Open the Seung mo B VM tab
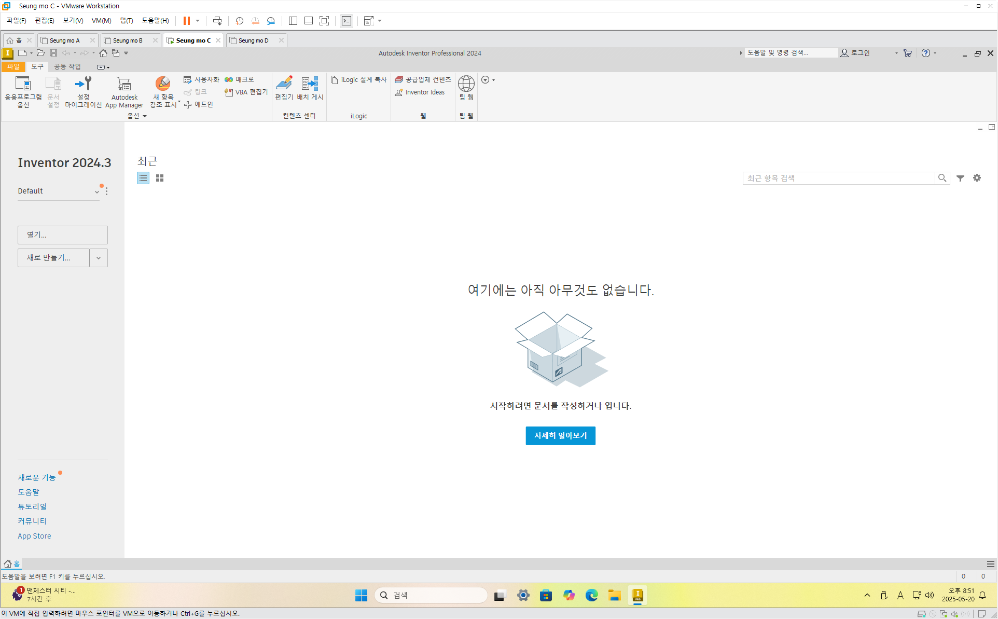 128,40
